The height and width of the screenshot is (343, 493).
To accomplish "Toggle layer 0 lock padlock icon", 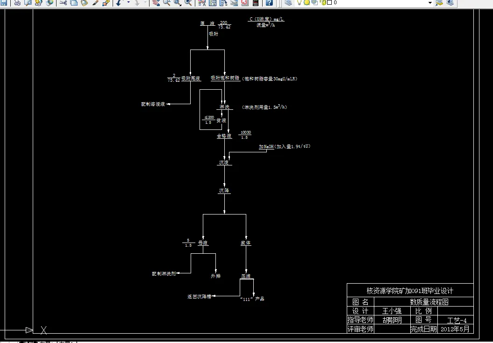I will (x=323, y=2).
